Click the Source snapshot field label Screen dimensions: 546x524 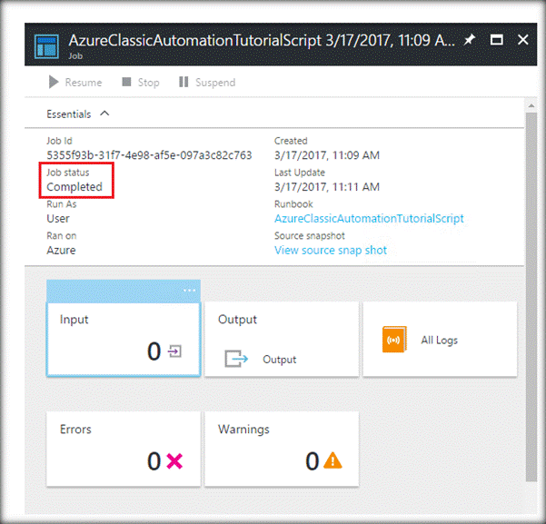310,236
